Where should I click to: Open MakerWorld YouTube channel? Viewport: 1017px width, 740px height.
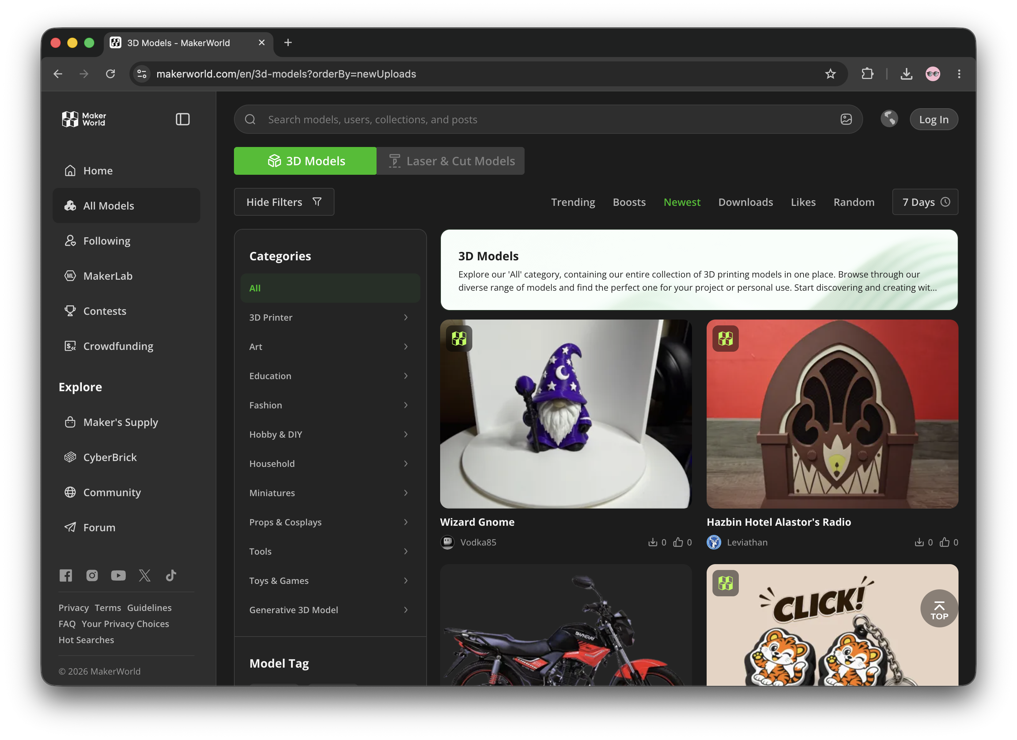pyautogui.click(x=118, y=575)
